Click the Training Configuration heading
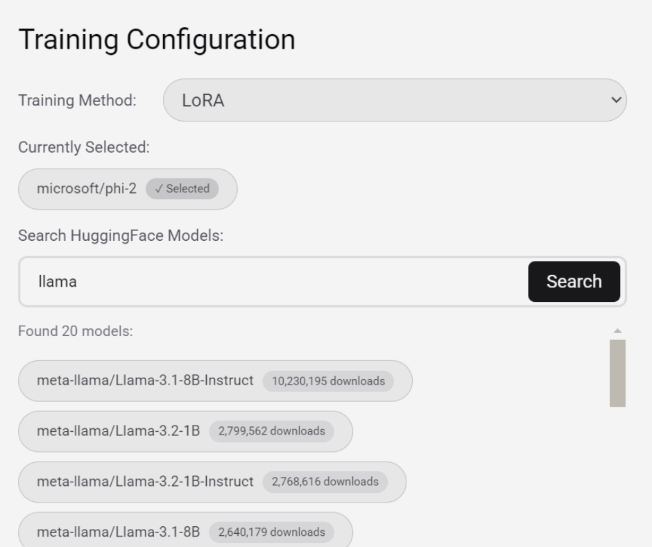 coord(157,40)
